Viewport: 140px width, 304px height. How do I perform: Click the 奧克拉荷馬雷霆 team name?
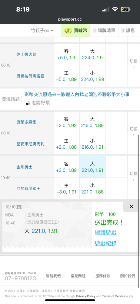(30, 76)
